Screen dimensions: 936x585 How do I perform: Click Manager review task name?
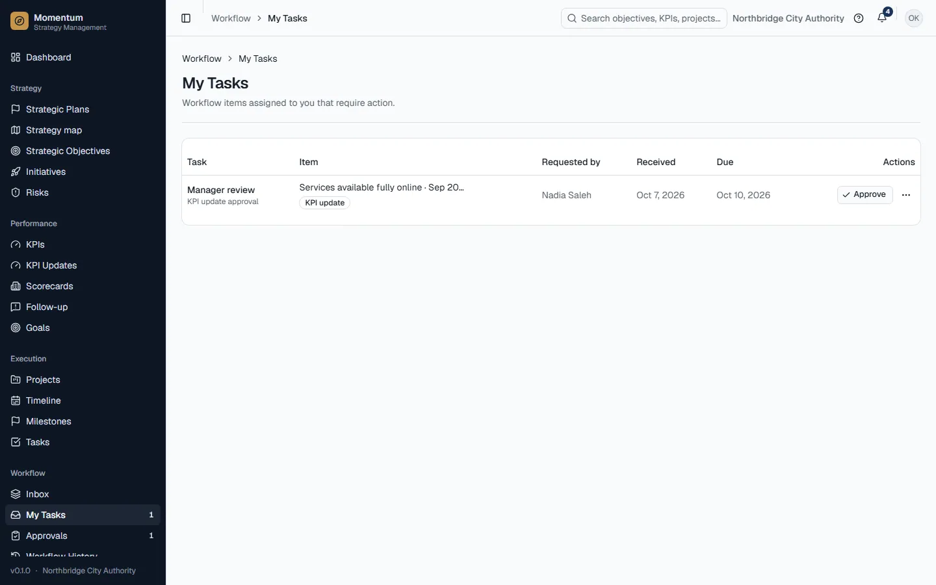coord(221,190)
